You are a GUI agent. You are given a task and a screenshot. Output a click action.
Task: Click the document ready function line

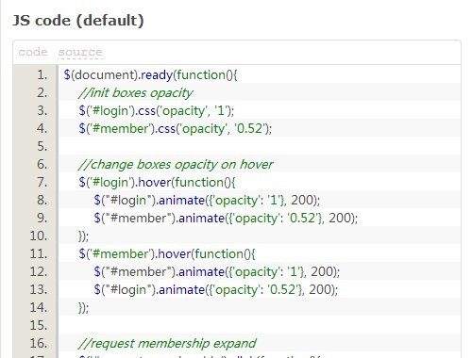click(150, 75)
